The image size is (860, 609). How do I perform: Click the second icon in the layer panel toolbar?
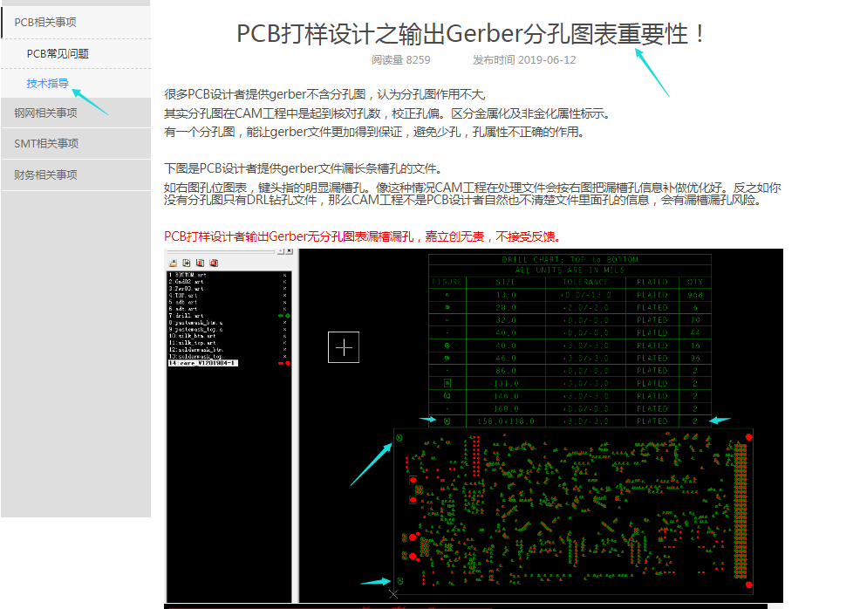pos(187,263)
